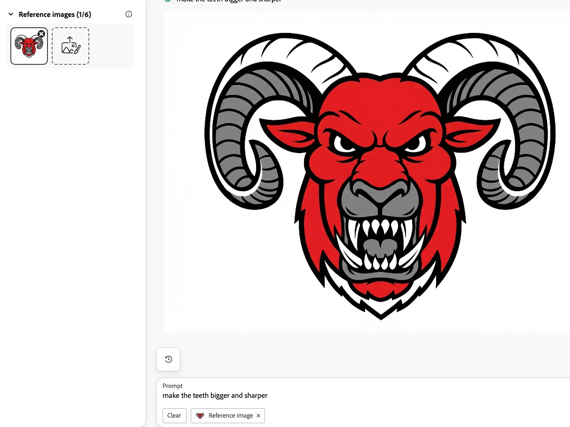Remove the ram reference thumbnail with X
Image resolution: width=570 pixels, height=427 pixels.
pos(41,33)
